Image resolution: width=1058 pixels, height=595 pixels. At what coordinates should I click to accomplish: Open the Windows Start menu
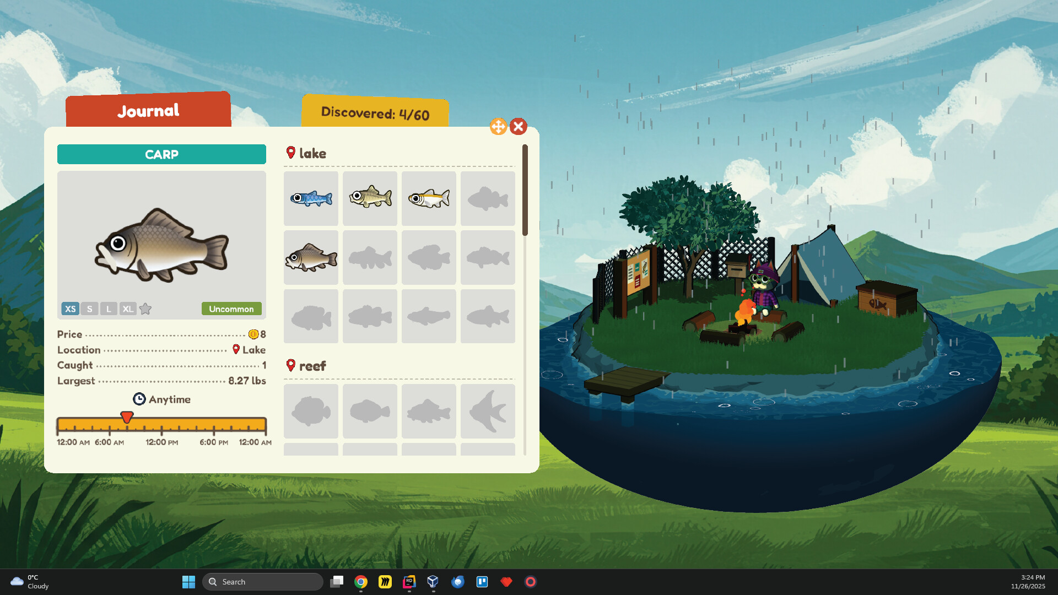click(188, 581)
